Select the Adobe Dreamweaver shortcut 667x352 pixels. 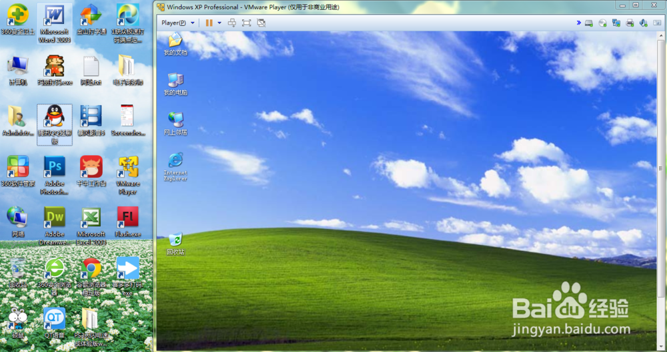click(x=55, y=226)
